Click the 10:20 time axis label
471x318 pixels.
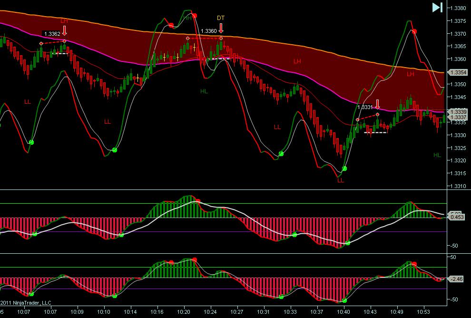pos(184,312)
